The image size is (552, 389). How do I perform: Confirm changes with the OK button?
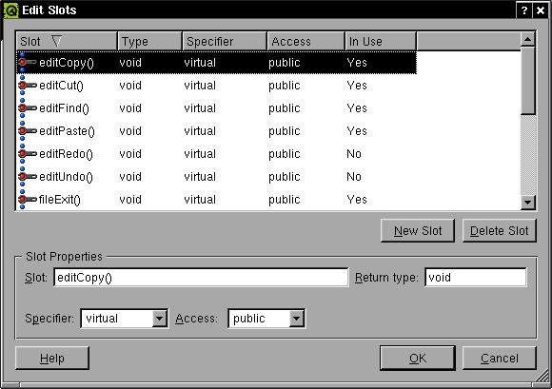[418, 358]
